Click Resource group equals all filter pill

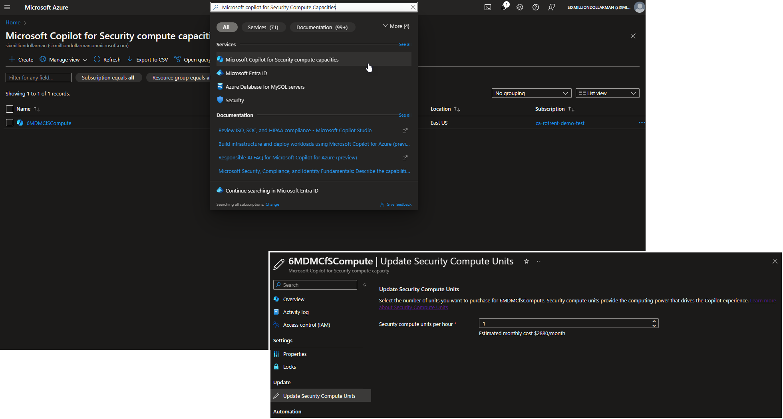179,77
